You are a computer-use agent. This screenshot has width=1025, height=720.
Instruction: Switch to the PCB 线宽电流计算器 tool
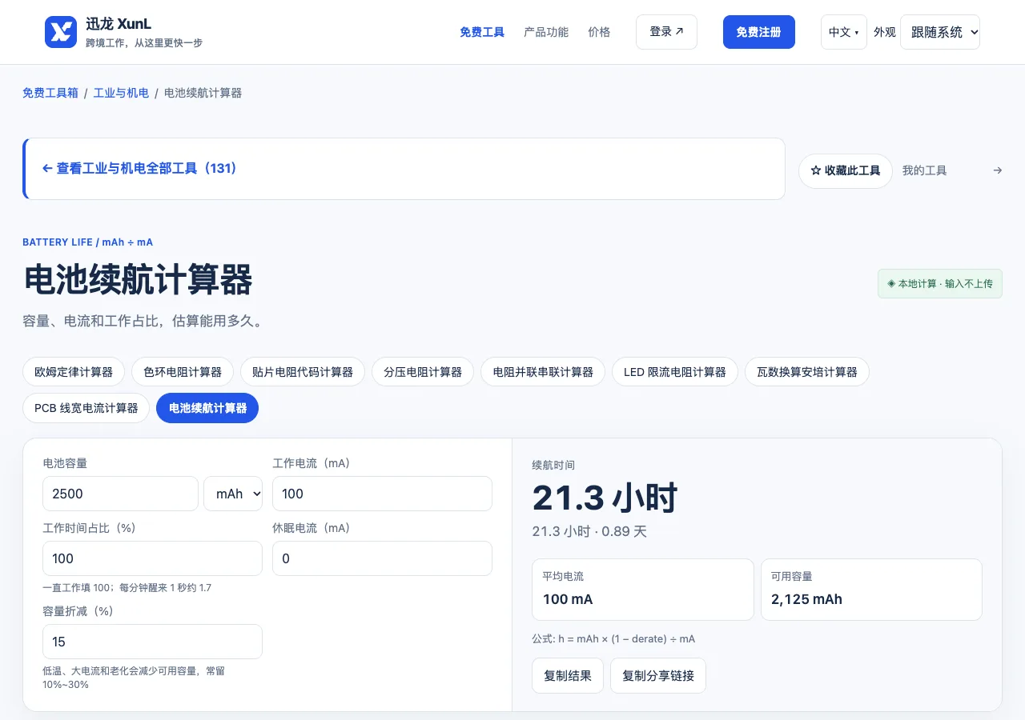pyautogui.click(x=86, y=408)
